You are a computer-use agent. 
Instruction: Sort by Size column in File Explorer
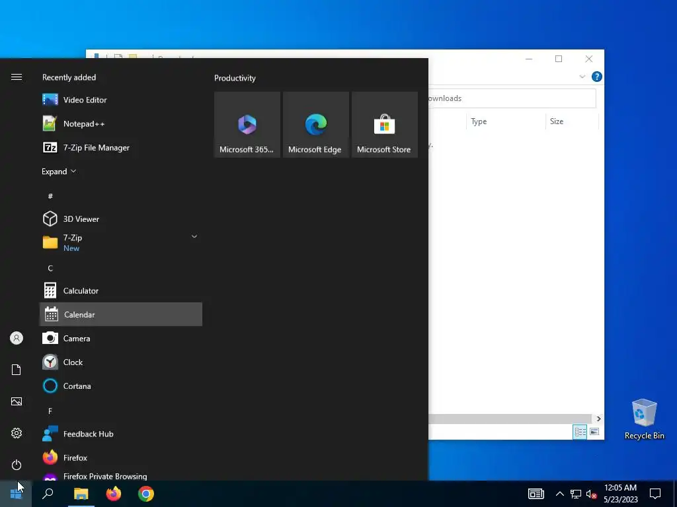(572, 121)
